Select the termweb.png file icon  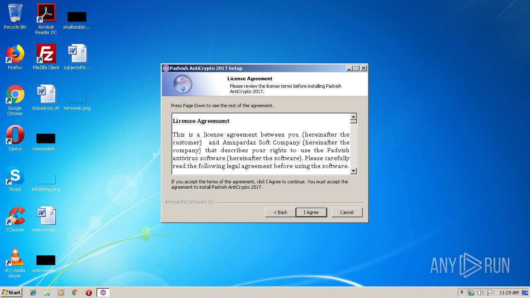point(77,101)
